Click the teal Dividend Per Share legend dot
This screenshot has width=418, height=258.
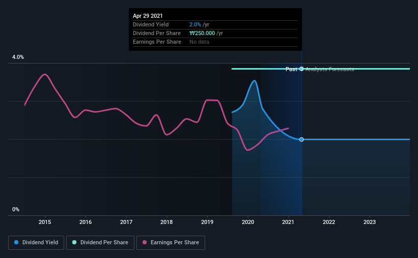pos(74,242)
